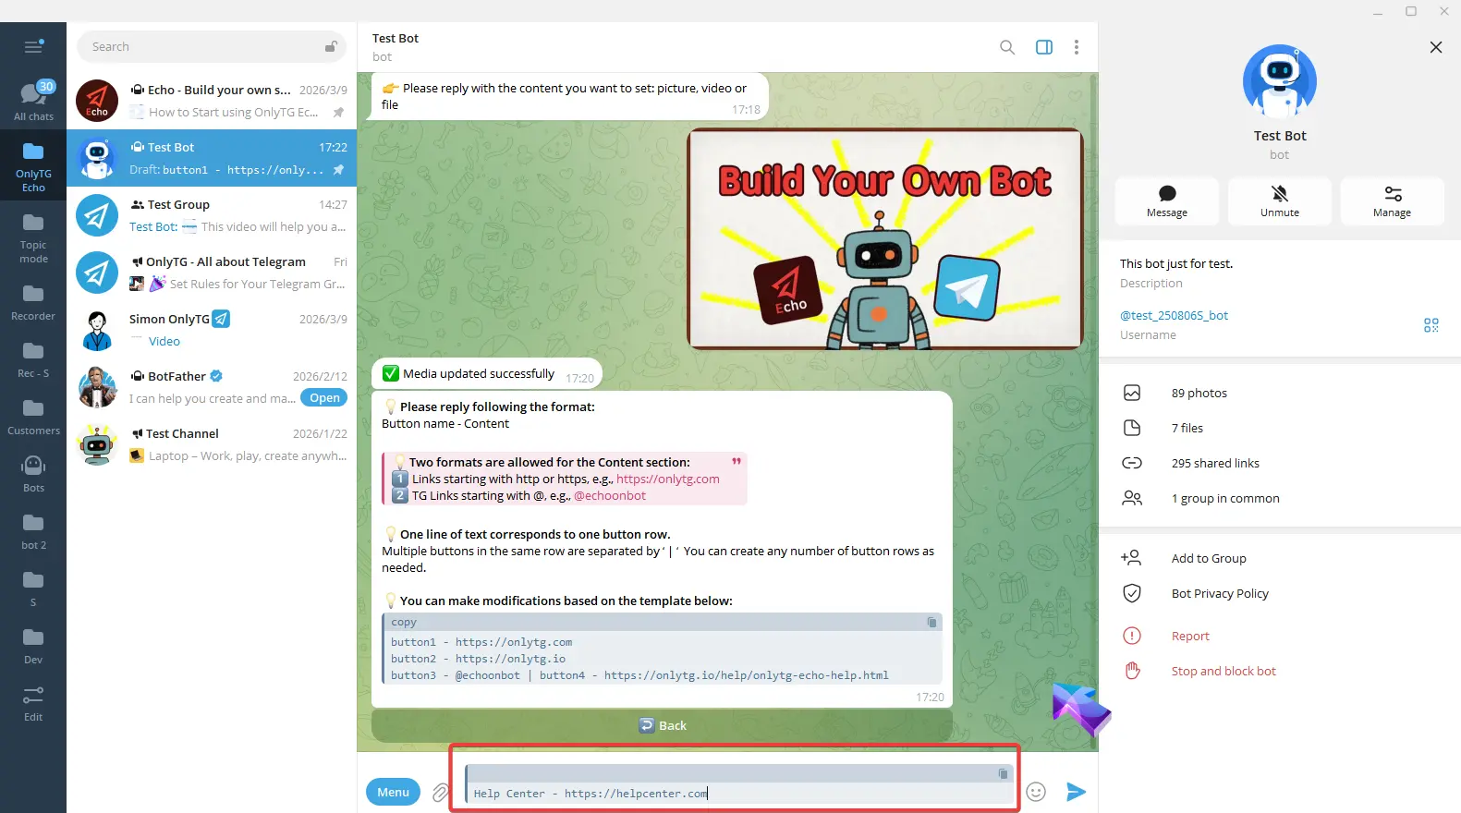
Task: Open the BotFather mini app
Action: click(x=324, y=398)
